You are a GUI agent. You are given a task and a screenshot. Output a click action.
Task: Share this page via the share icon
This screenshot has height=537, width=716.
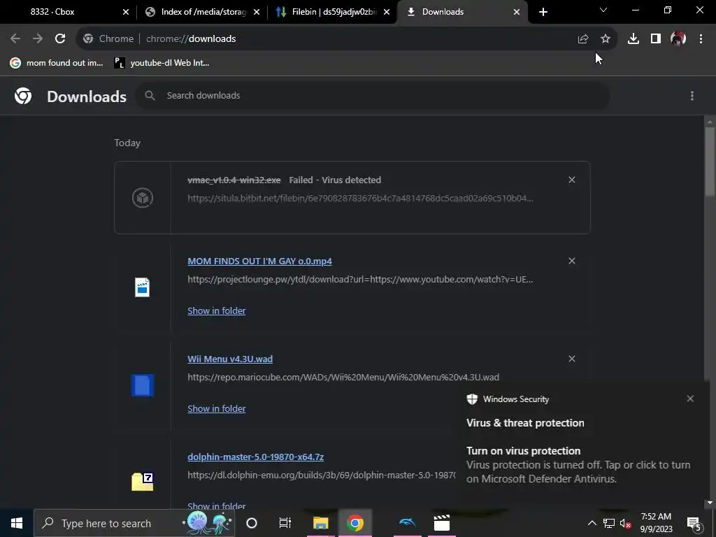point(583,39)
